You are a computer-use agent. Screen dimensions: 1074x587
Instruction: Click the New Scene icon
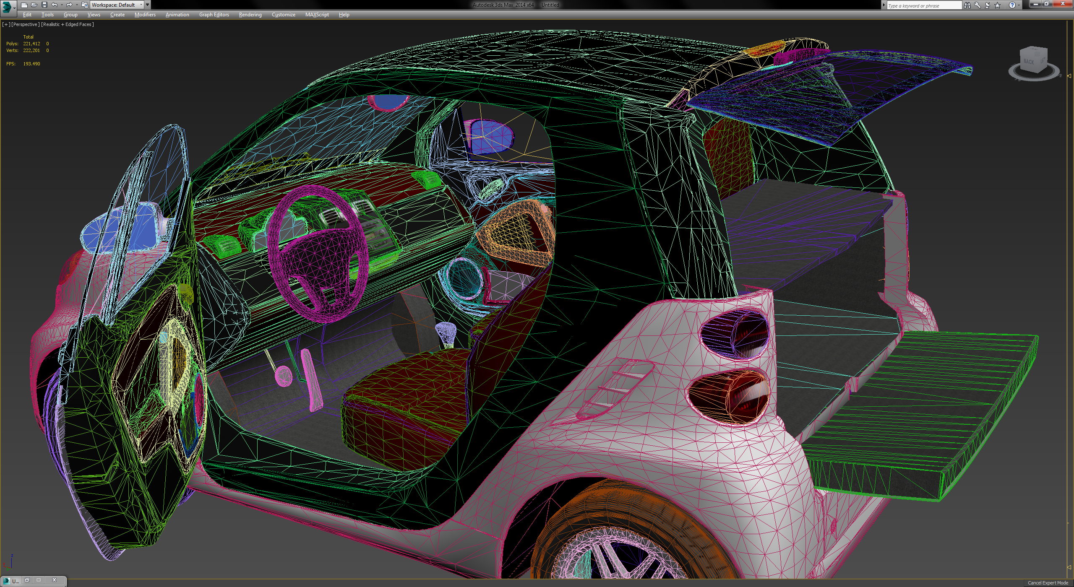click(24, 5)
